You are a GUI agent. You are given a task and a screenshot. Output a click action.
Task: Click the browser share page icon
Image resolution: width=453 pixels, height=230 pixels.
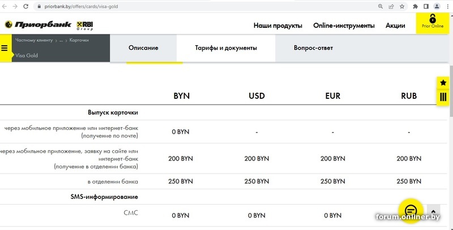pos(391,7)
